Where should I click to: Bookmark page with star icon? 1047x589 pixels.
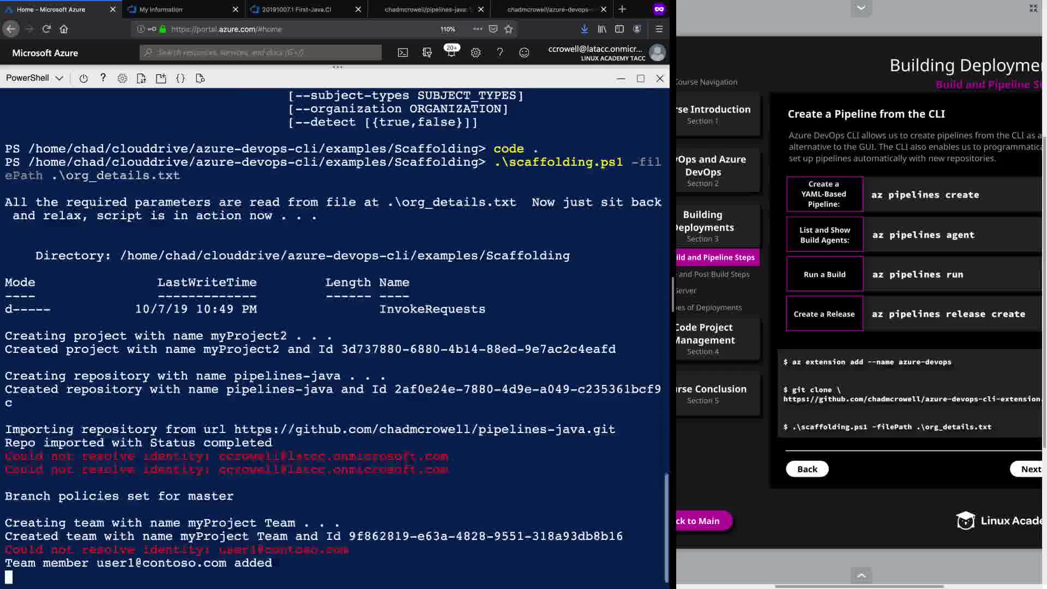point(509,29)
